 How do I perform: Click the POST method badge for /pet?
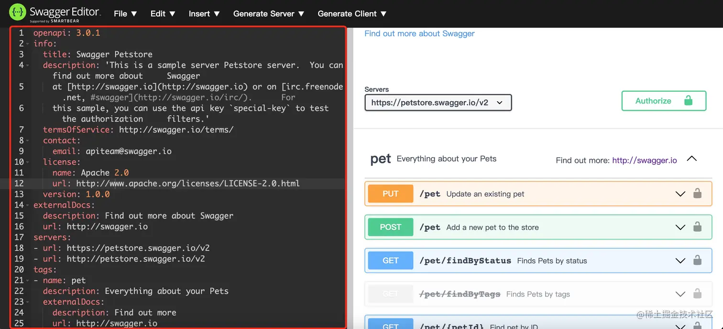[x=390, y=227]
